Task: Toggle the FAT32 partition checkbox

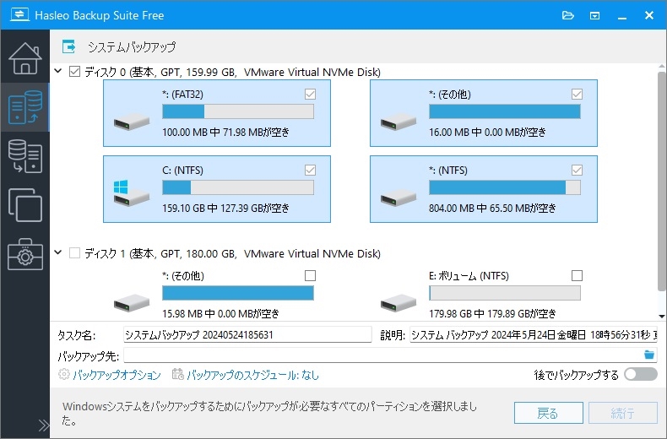Action: 310,94
